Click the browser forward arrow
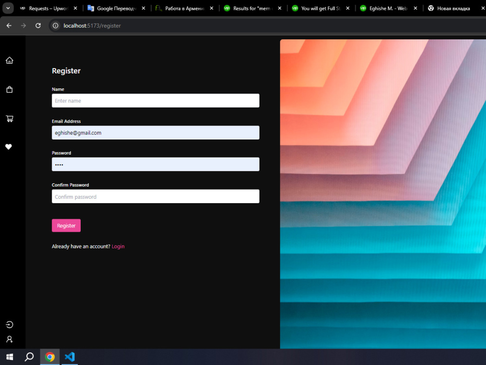The image size is (486, 365). [23, 25]
